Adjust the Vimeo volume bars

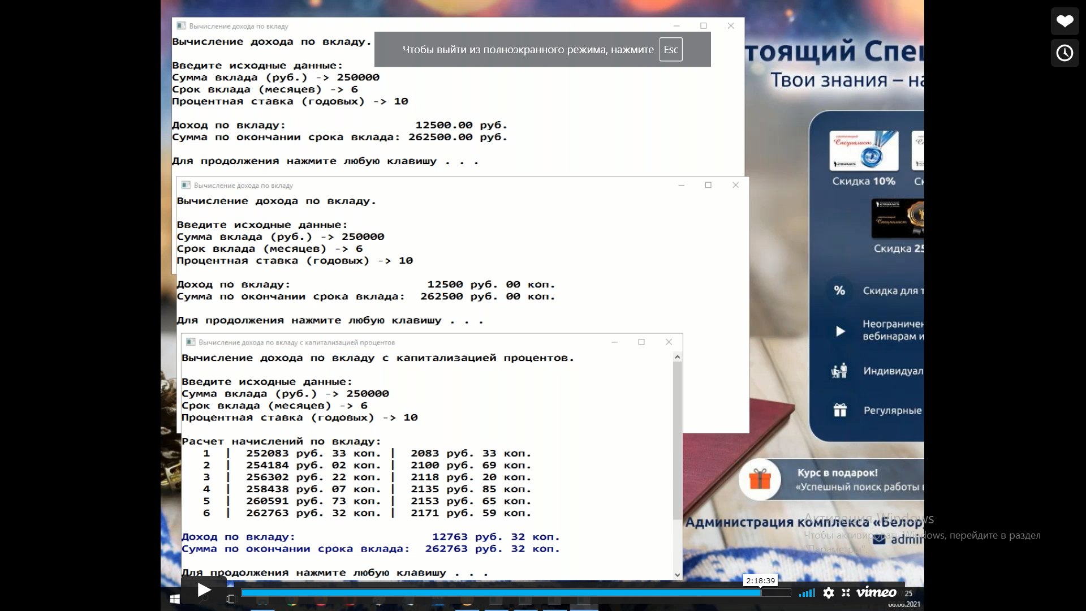[807, 593]
